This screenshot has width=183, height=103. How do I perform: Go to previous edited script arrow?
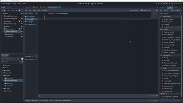point(152,10)
